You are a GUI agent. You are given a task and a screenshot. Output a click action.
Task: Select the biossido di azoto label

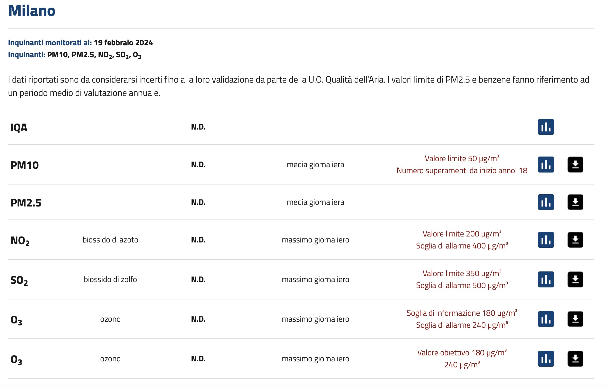click(x=110, y=240)
